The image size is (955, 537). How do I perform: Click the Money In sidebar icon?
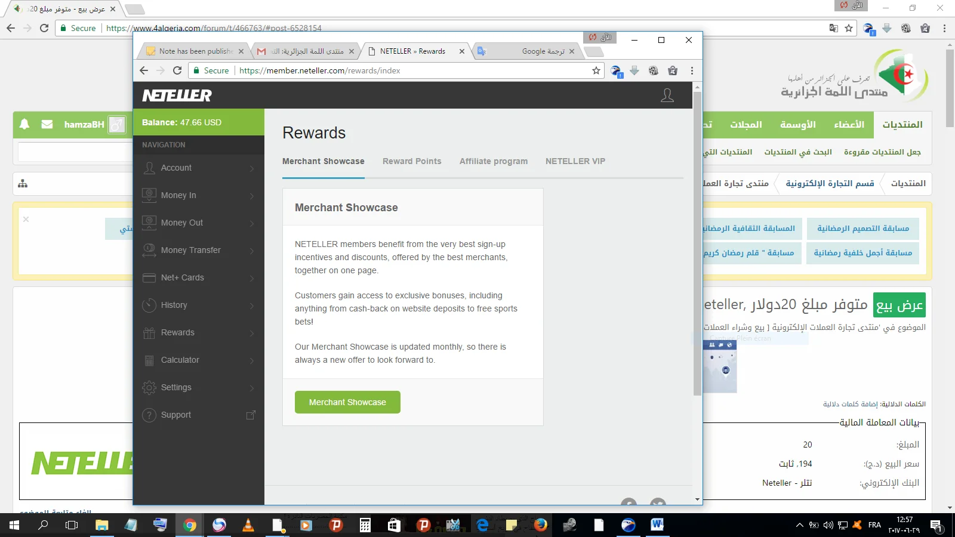tap(149, 195)
